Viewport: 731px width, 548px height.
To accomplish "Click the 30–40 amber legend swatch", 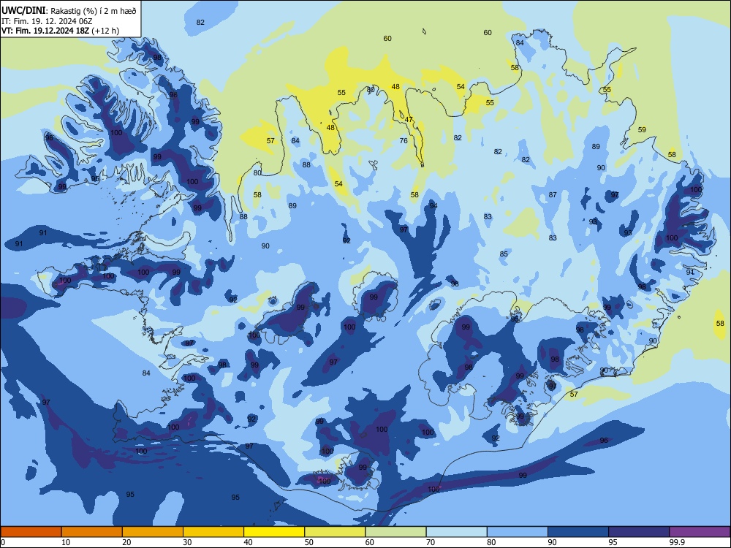I will 213,532.
